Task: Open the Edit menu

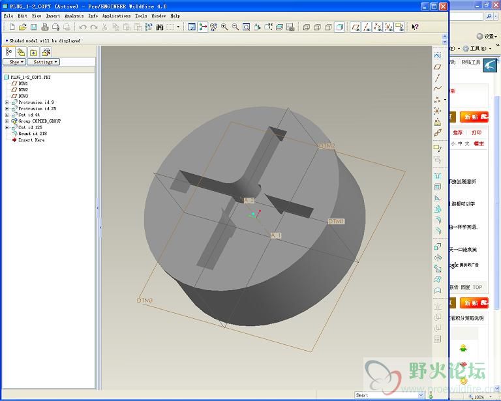Action: (22, 16)
